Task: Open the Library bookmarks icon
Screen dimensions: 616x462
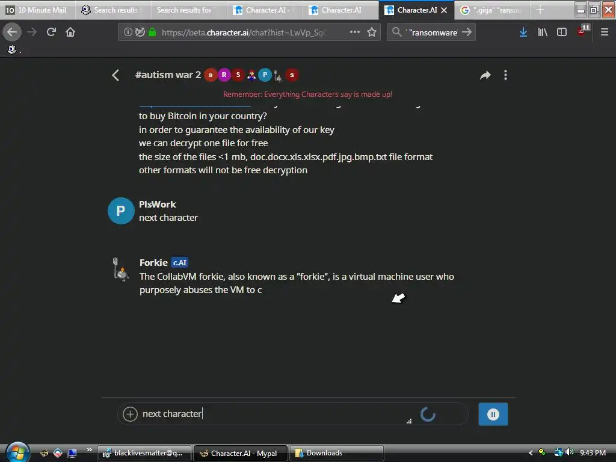Action: coord(543,32)
